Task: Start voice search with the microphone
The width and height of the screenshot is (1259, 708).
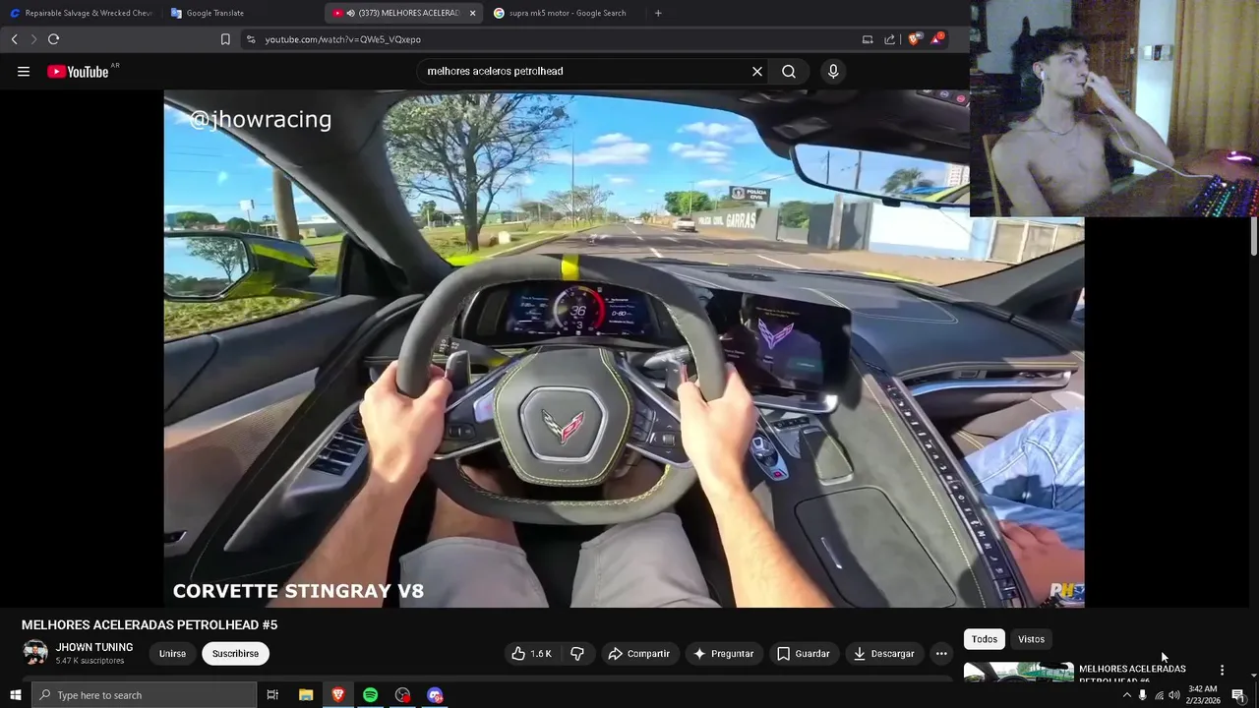Action: 833,71
